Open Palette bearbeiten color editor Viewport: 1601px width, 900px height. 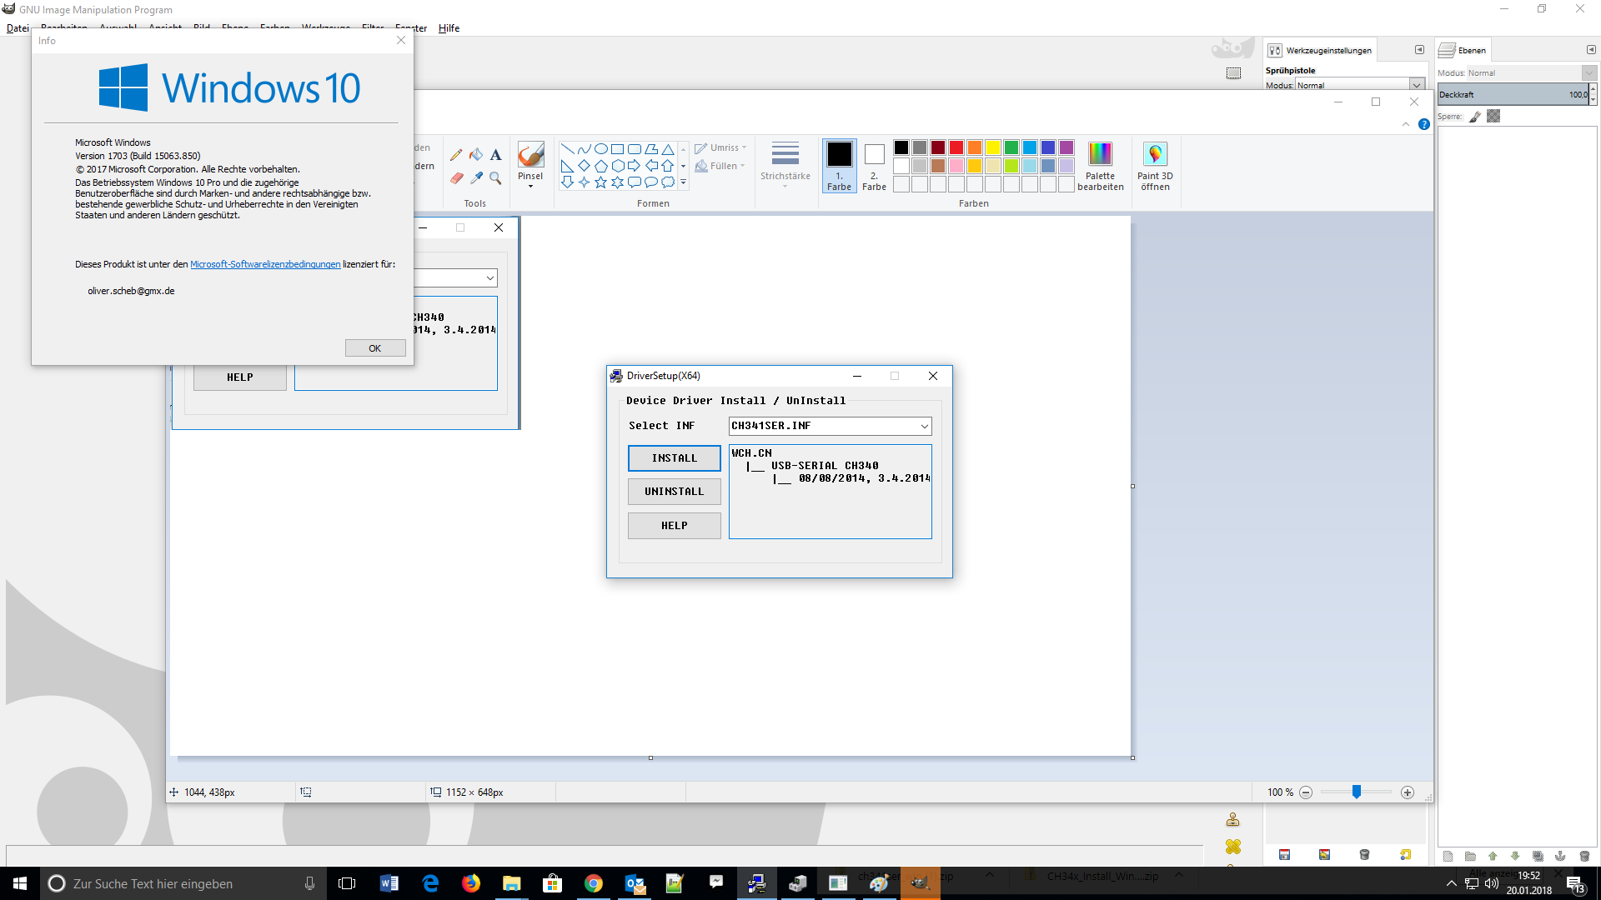(1100, 166)
